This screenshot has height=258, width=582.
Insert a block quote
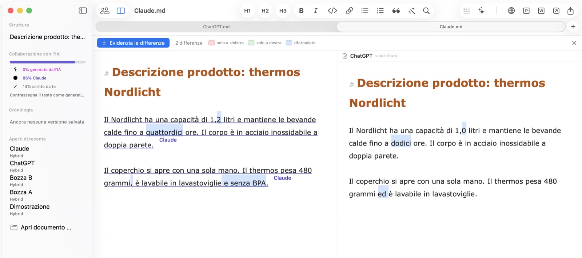pos(396,11)
